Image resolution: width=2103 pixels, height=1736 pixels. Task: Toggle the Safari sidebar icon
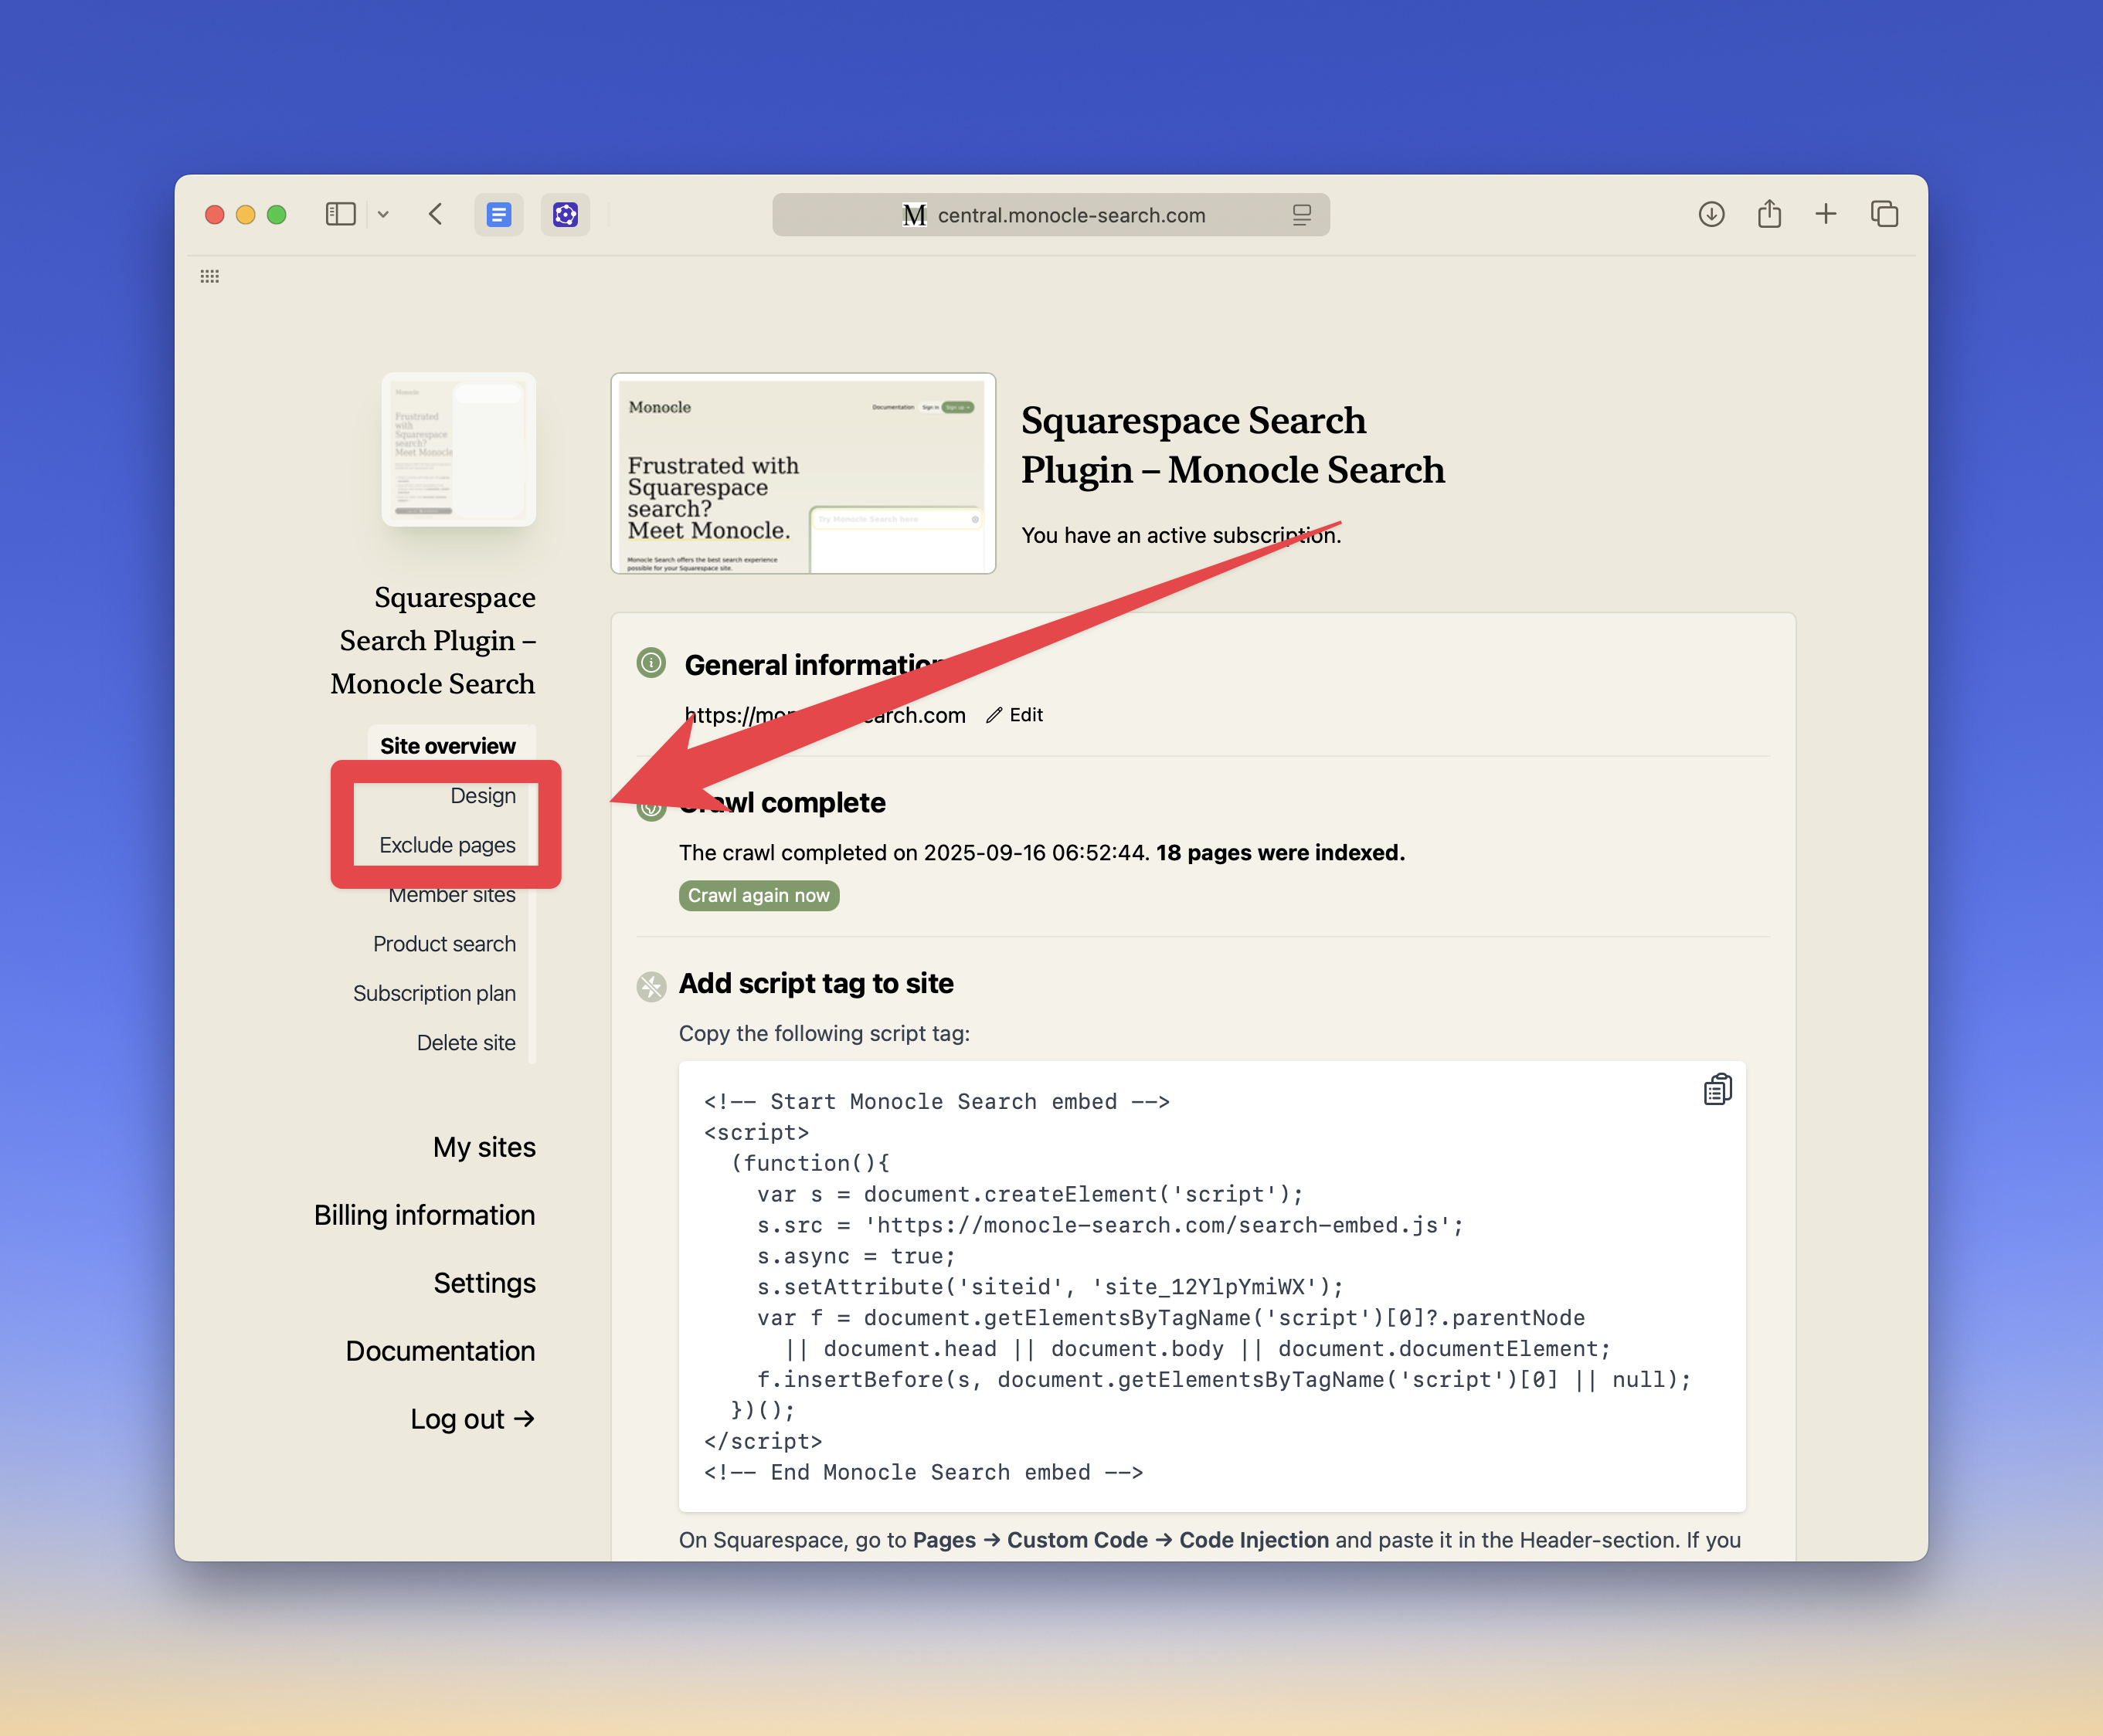coord(340,214)
